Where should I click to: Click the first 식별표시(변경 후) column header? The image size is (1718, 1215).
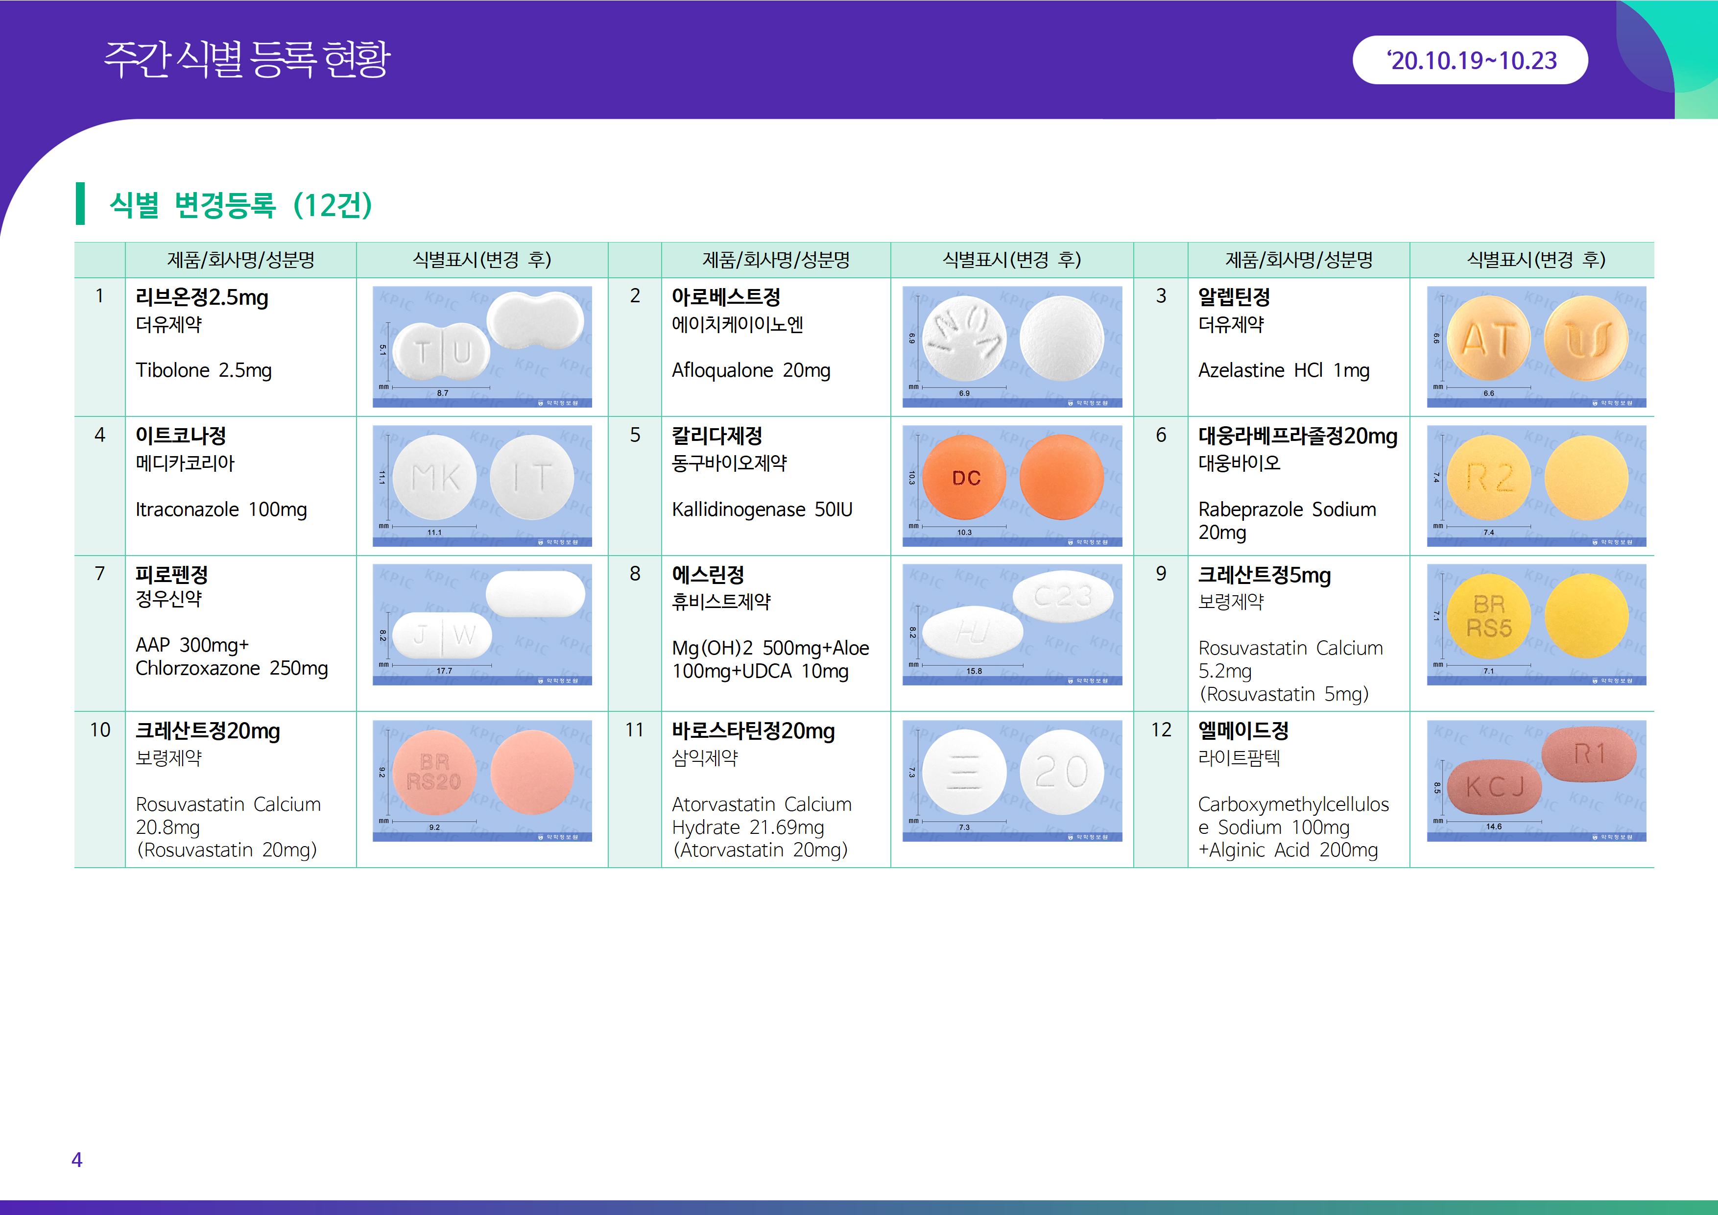tap(482, 260)
